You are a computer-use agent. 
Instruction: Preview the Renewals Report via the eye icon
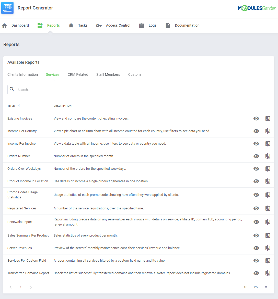pyautogui.click(x=256, y=222)
